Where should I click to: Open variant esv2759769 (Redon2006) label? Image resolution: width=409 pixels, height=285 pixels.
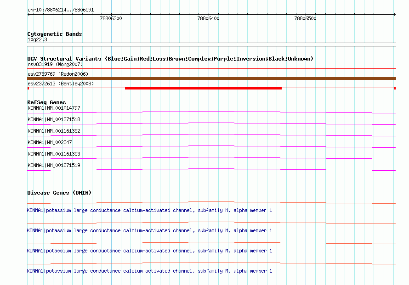58,74
